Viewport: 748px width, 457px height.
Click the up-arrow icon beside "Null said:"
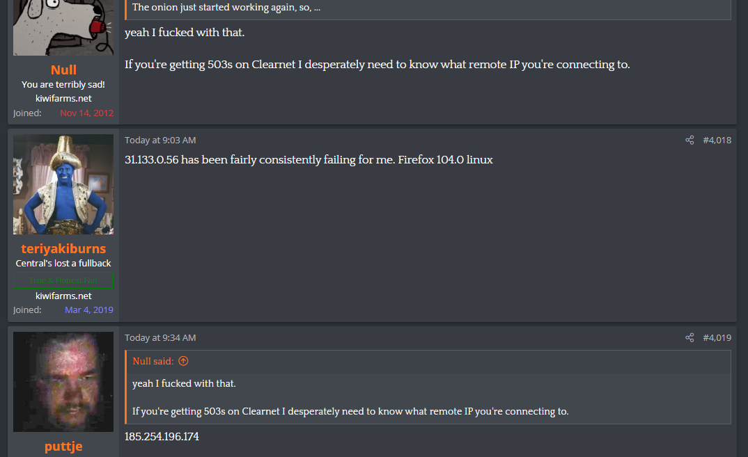point(183,361)
